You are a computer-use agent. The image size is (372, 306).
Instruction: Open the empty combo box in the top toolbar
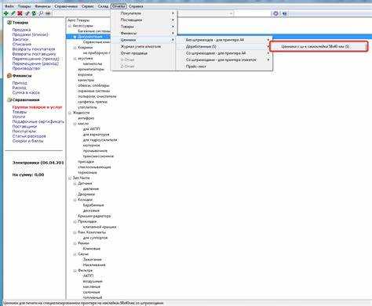click(206, 13)
